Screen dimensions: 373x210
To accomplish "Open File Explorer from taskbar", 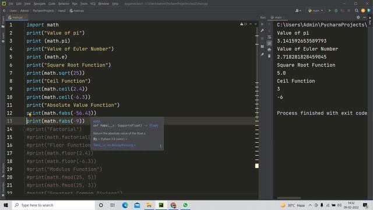I will point(149,205).
